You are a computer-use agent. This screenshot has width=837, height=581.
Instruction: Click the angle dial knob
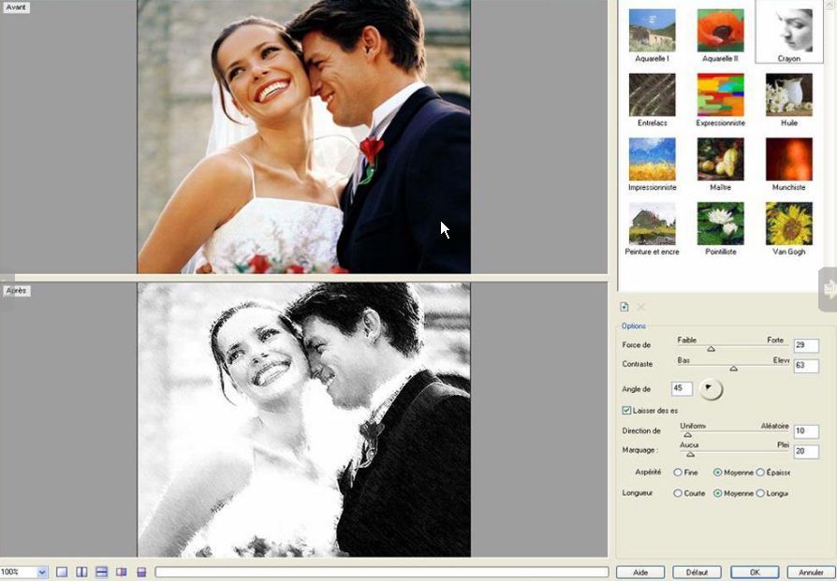(711, 388)
